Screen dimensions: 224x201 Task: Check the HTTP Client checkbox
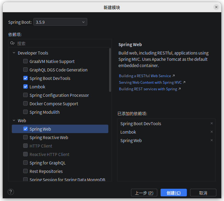[25, 146]
